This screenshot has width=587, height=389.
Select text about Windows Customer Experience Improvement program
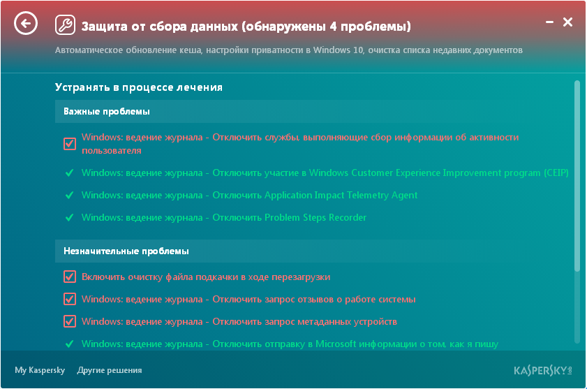pyautogui.click(x=325, y=173)
